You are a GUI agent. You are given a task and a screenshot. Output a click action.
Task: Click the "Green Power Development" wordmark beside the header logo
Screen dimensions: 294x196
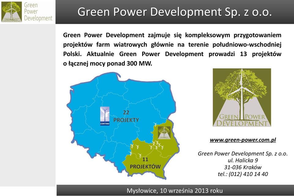[x=38, y=12]
